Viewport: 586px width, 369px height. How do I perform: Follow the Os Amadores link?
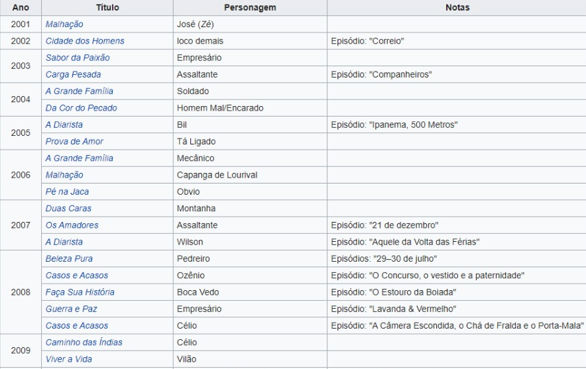72,225
